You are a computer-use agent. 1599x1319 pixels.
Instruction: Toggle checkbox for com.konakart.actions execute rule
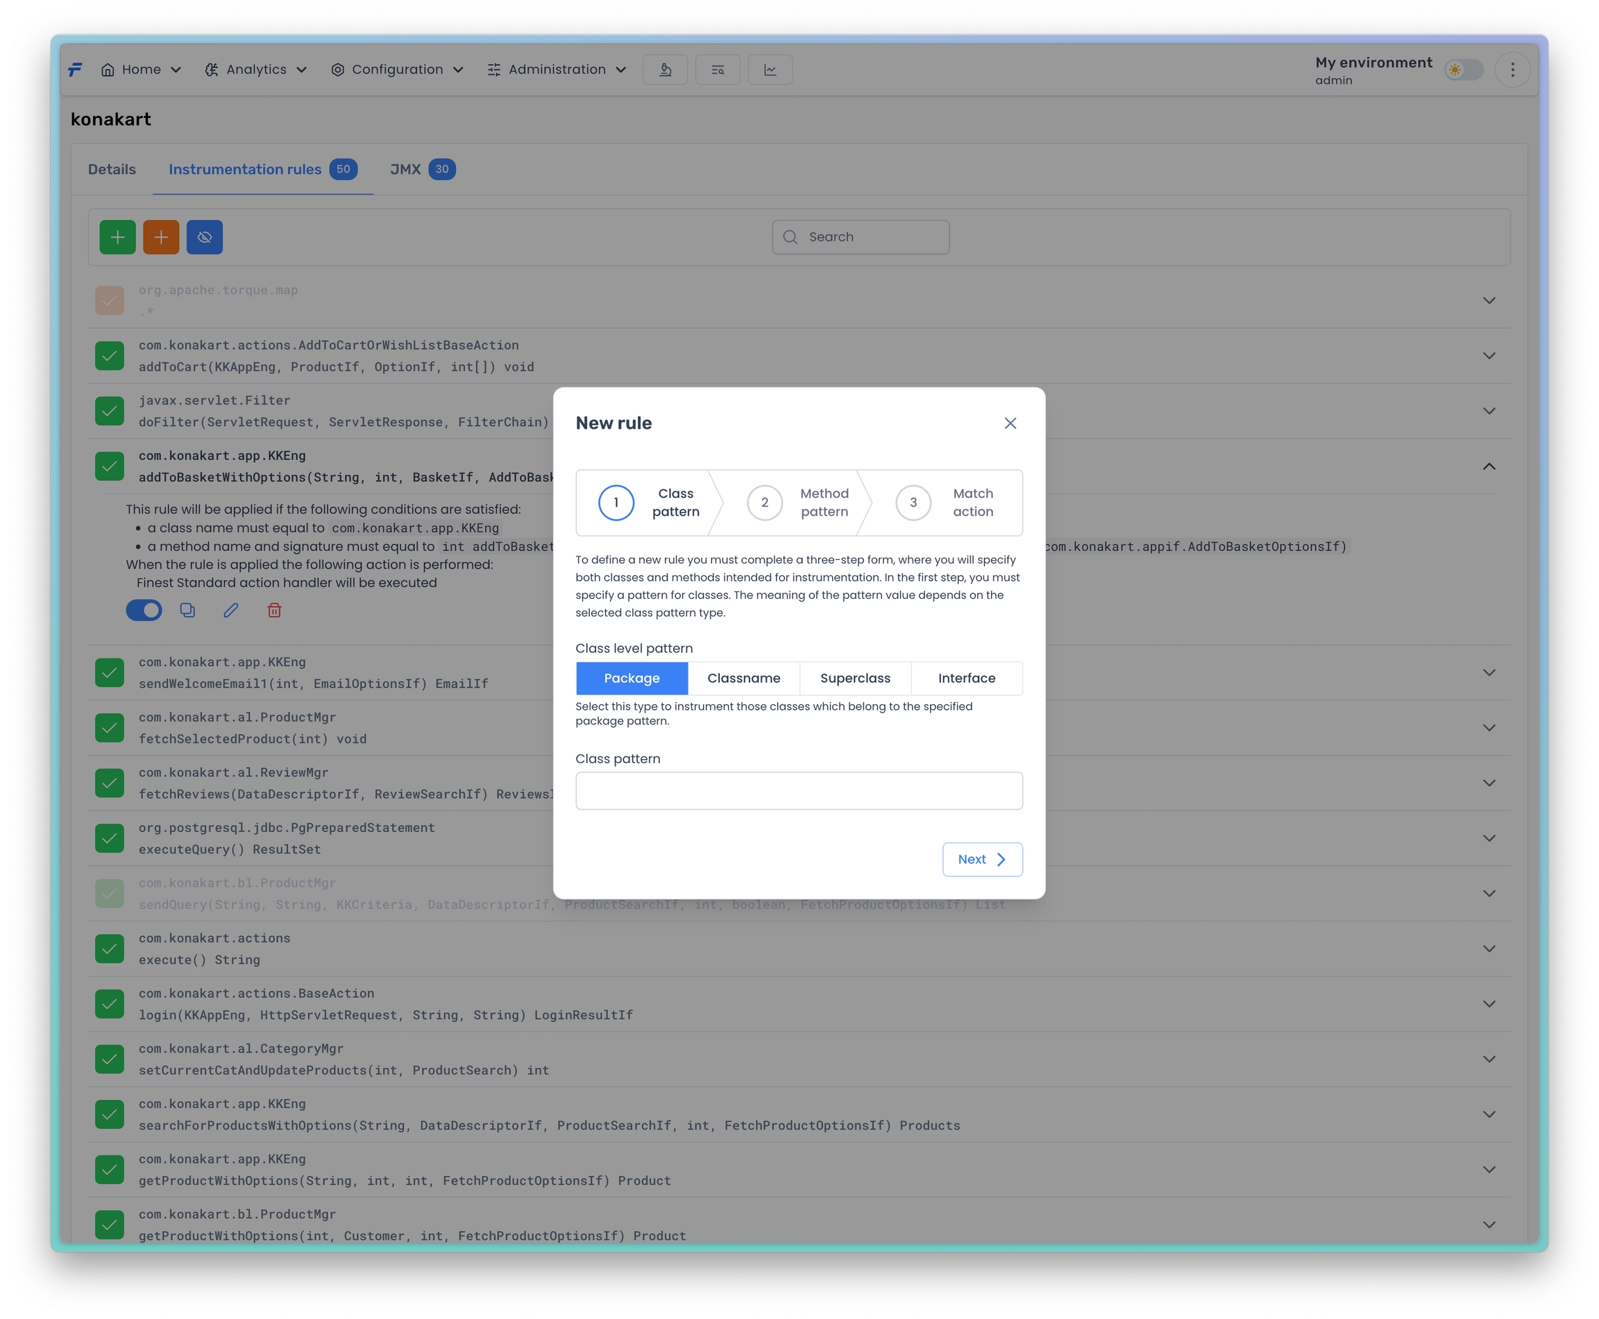pos(110,949)
